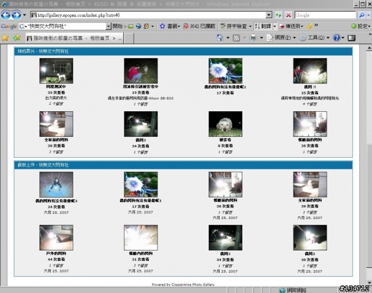Click the 隨機圖片 section header bar
Screen dimensions: 372x293
(183, 51)
